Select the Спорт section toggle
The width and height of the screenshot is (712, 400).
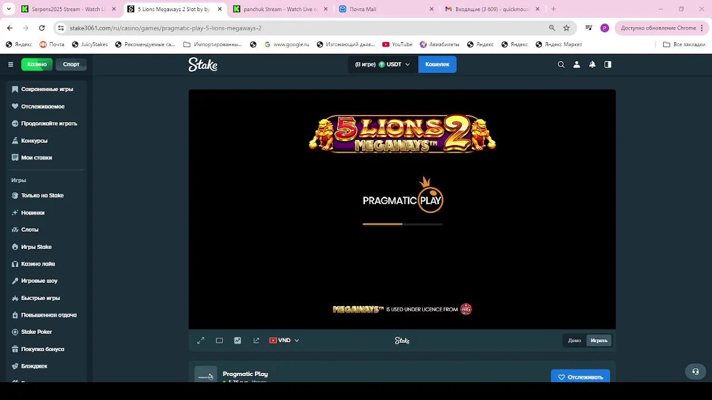coord(71,64)
